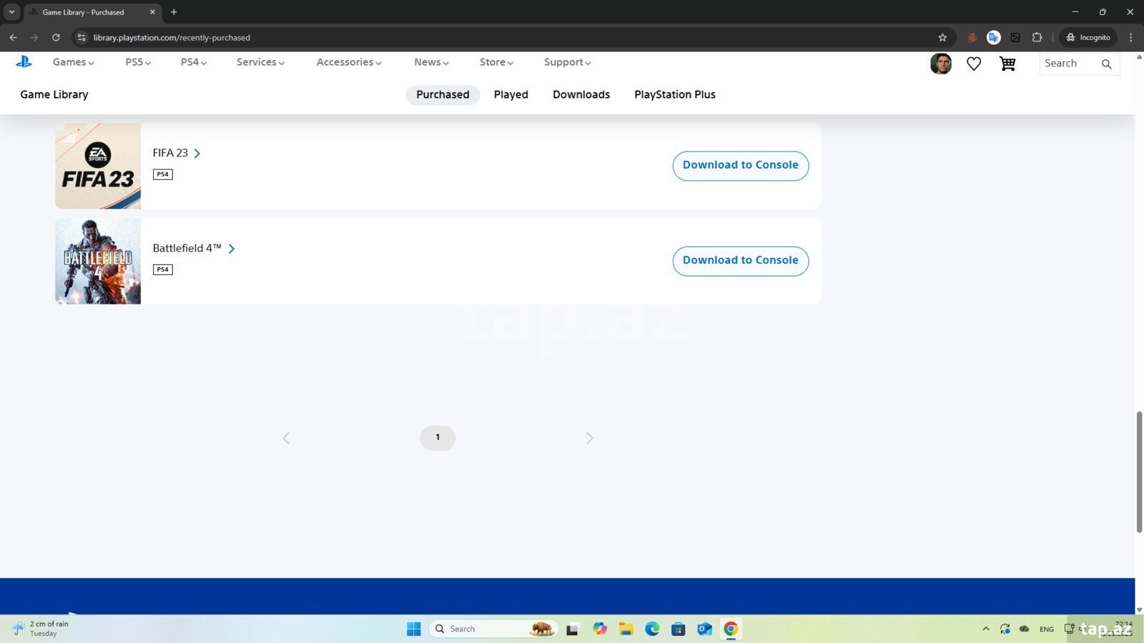Click the Windows taskbar Search box

coord(493,629)
